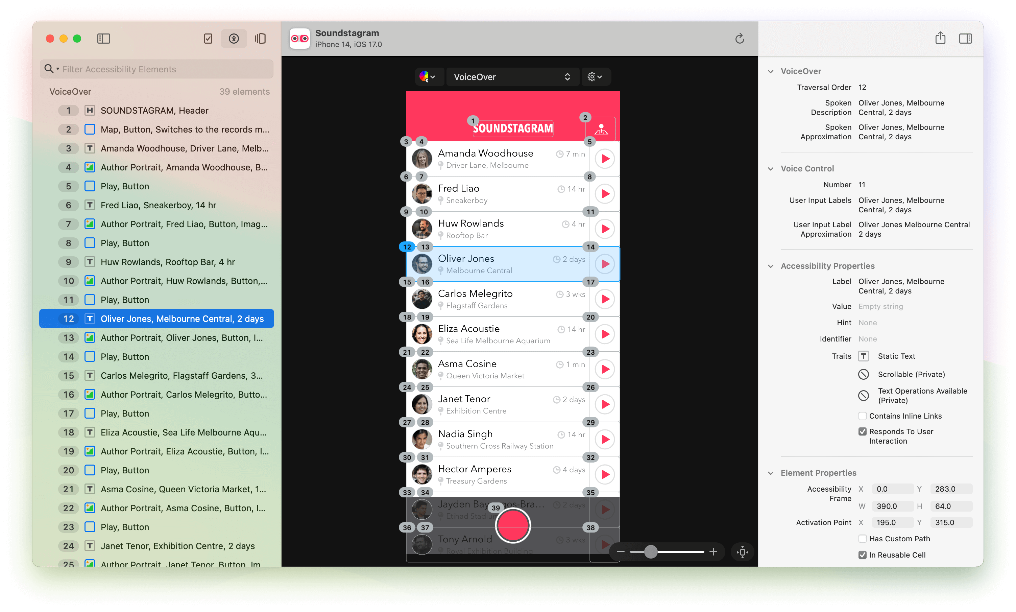Screen dimensions: 1016x612
Task: Click the Accessibility Frame W value field
Action: pyautogui.click(x=892, y=506)
